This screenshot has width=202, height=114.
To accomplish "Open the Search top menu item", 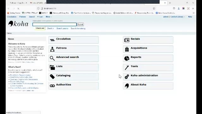I will click(32, 17).
